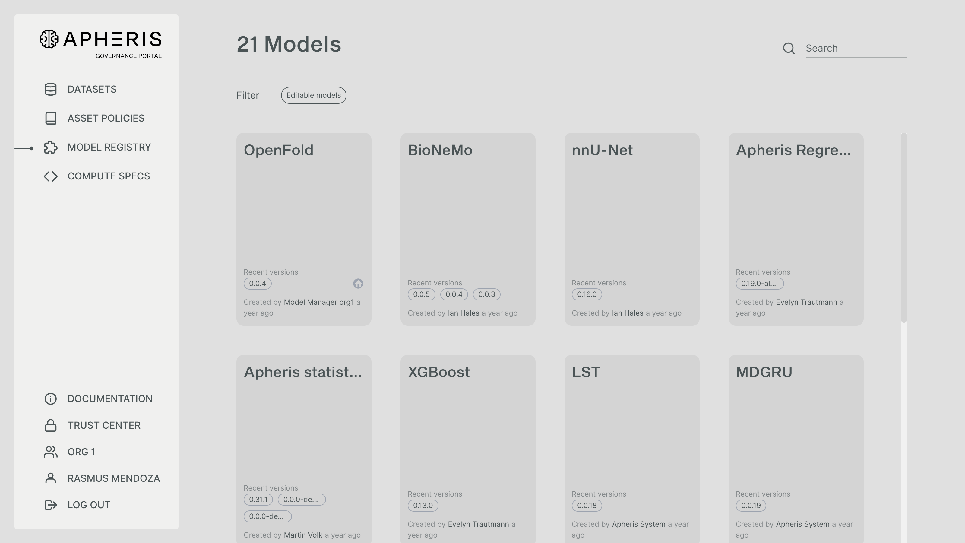Toggle the Editable models filter
The image size is (965, 543).
tap(314, 95)
